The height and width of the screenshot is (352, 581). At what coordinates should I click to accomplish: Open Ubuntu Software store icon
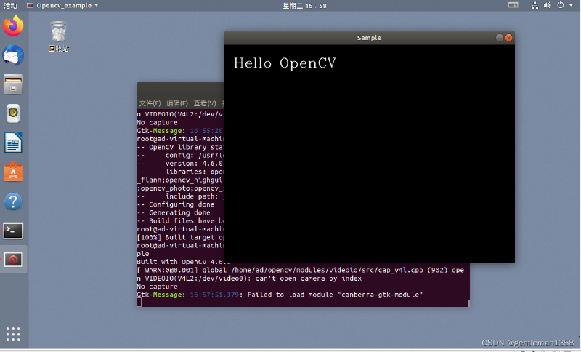coord(13,172)
